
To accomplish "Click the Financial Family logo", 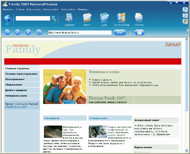I will (x=23, y=49).
